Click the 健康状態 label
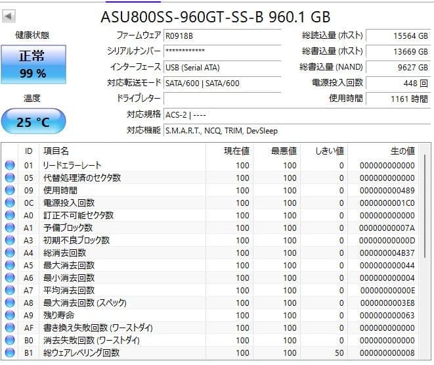The width and height of the screenshot is (434, 365). click(x=32, y=36)
